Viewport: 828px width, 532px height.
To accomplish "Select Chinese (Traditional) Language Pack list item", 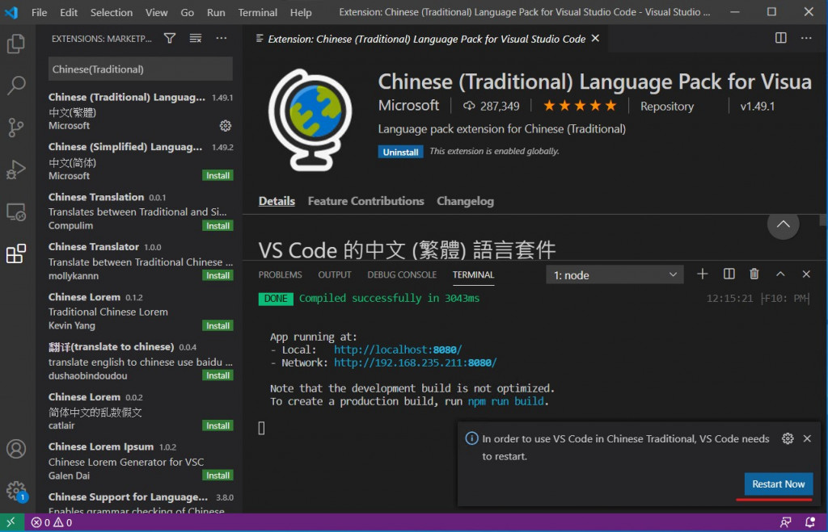I will click(141, 111).
